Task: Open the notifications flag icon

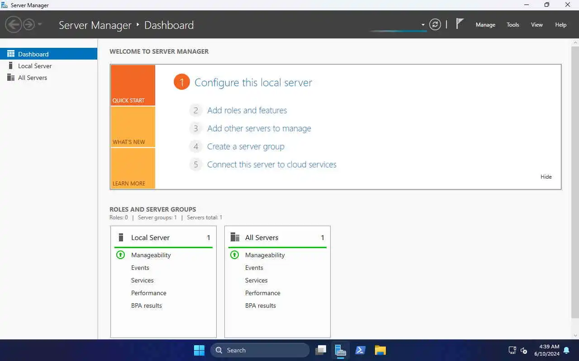Action: tap(460, 24)
